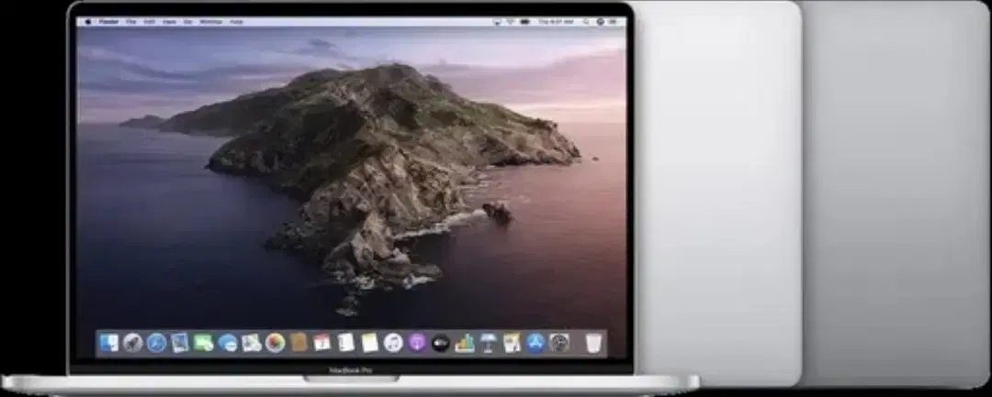The width and height of the screenshot is (992, 397).
Task: Open the File menu
Action: click(131, 21)
